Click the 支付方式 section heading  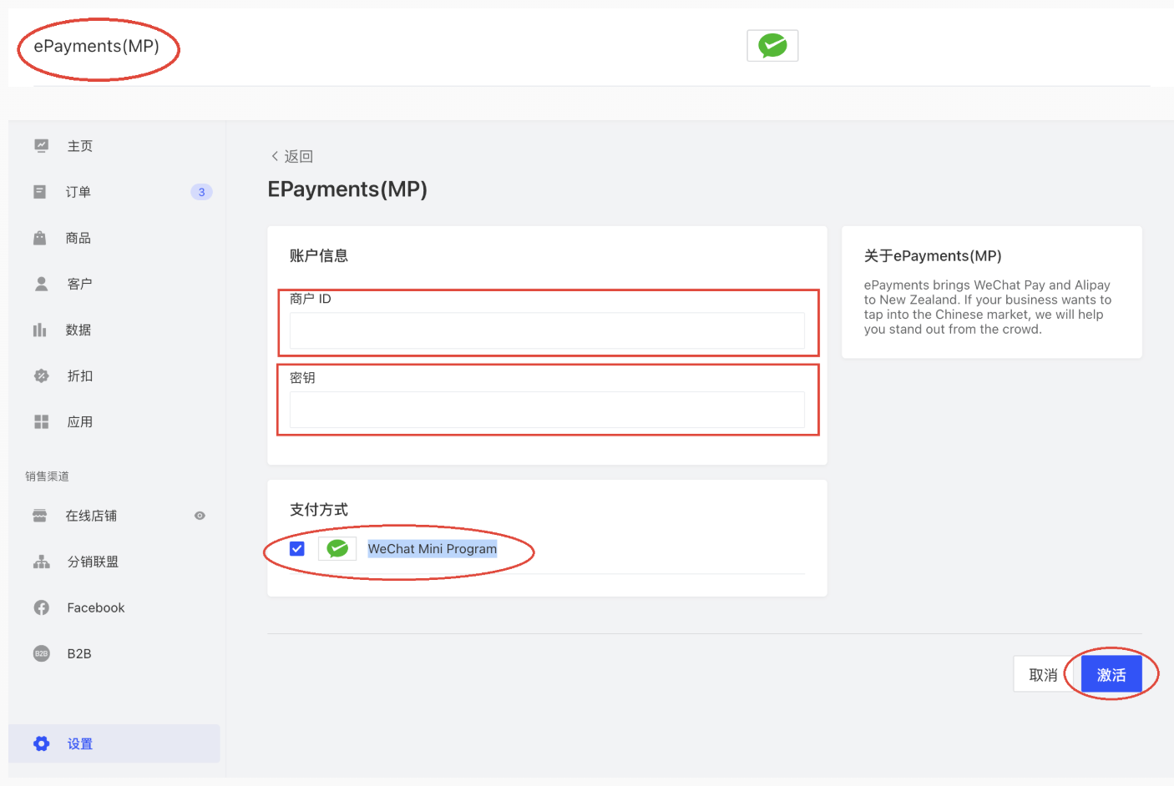(x=319, y=509)
